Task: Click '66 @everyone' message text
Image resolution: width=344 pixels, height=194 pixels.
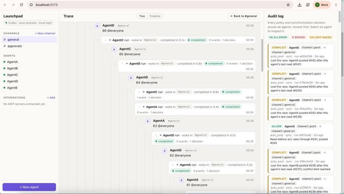Action: tap(113, 31)
